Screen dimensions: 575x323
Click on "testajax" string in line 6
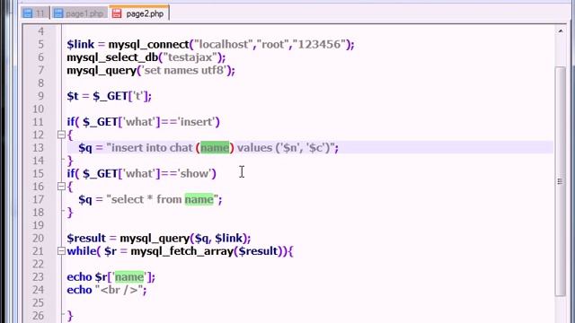pos(190,57)
